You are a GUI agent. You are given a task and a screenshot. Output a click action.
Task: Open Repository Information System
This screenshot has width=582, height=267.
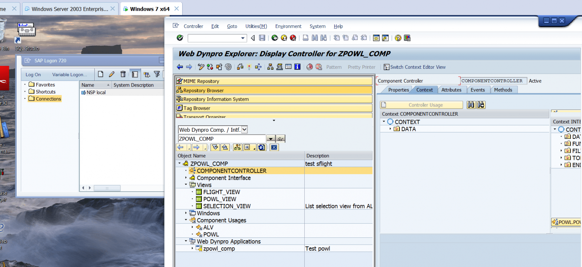pyautogui.click(x=274, y=99)
